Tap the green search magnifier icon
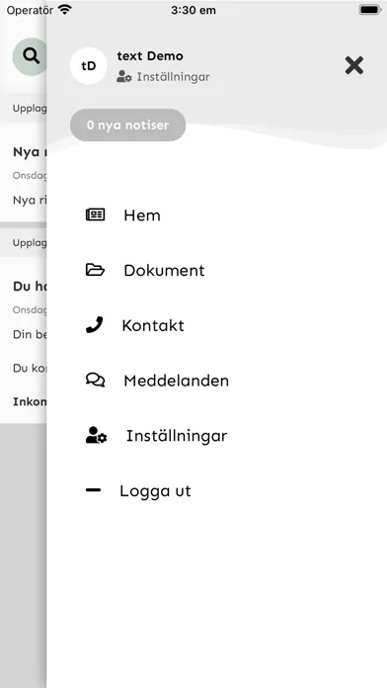 click(31, 56)
